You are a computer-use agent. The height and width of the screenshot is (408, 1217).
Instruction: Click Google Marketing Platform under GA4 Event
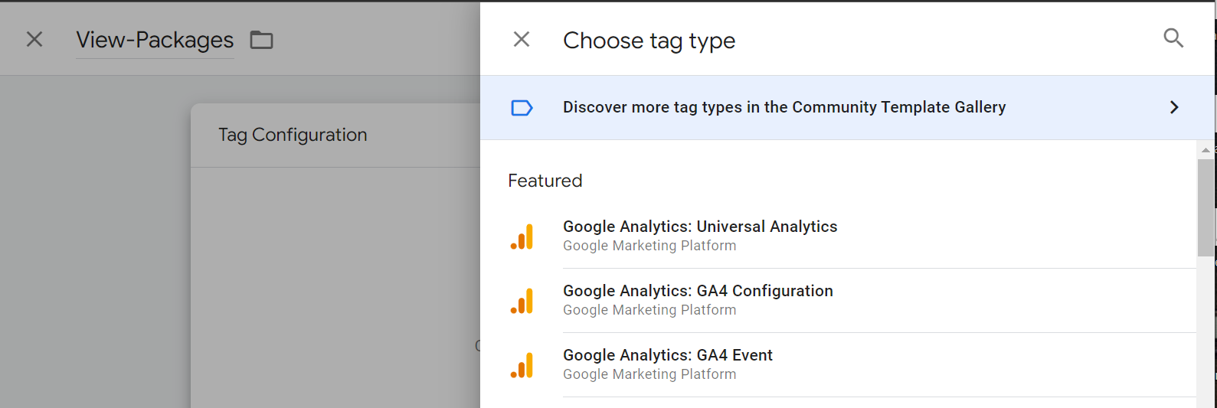point(649,374)
